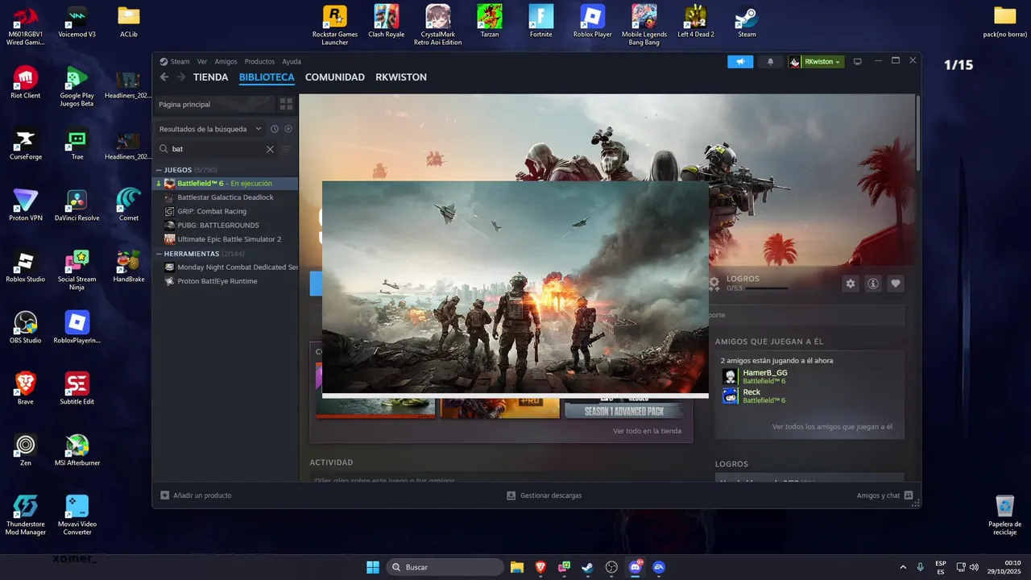Open the Amigos menu
Image resolution: width=1031 pixels, height=580 pixels.
pos(226,61)
